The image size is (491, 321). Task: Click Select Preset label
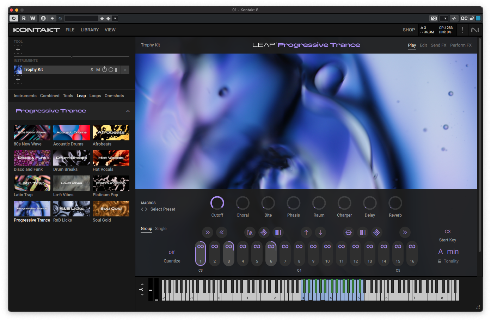tap(162, 209)
